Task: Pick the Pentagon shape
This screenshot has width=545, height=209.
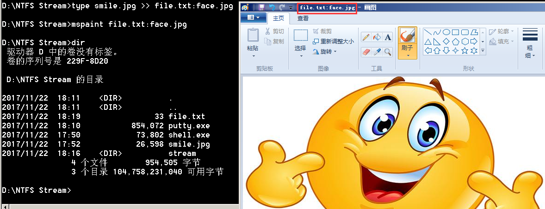Action: coord(455,42)
